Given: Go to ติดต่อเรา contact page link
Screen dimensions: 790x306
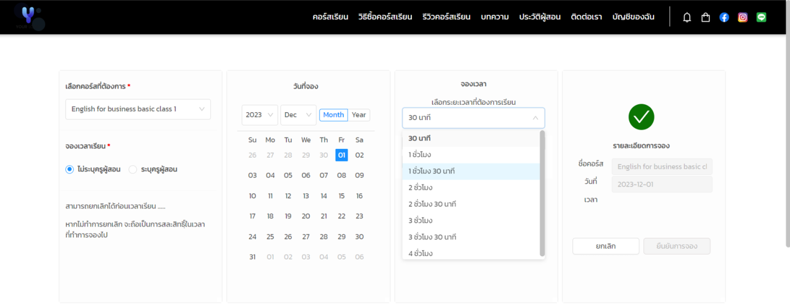Looking at the screenshot, I should click(x=586, y=17).
